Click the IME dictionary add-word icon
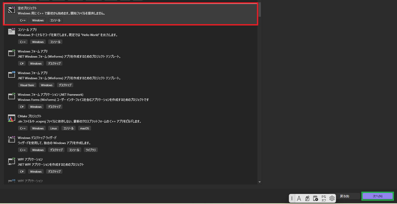The image size is (397, 204). 315,198
